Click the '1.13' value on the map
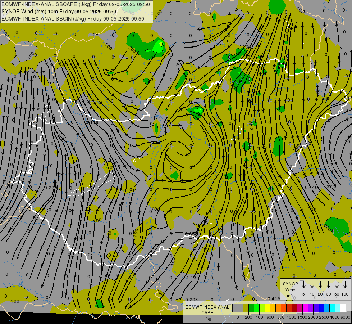The height and width of the screenshot is (324, 352). click(191, 278)
